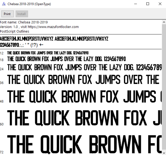
Task: Click the 'PostScript Outlines' text
Action: (x=14, y=31)
